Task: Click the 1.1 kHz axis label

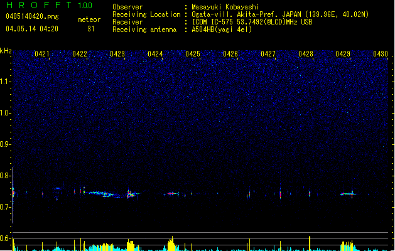Action: coord(6,82)
